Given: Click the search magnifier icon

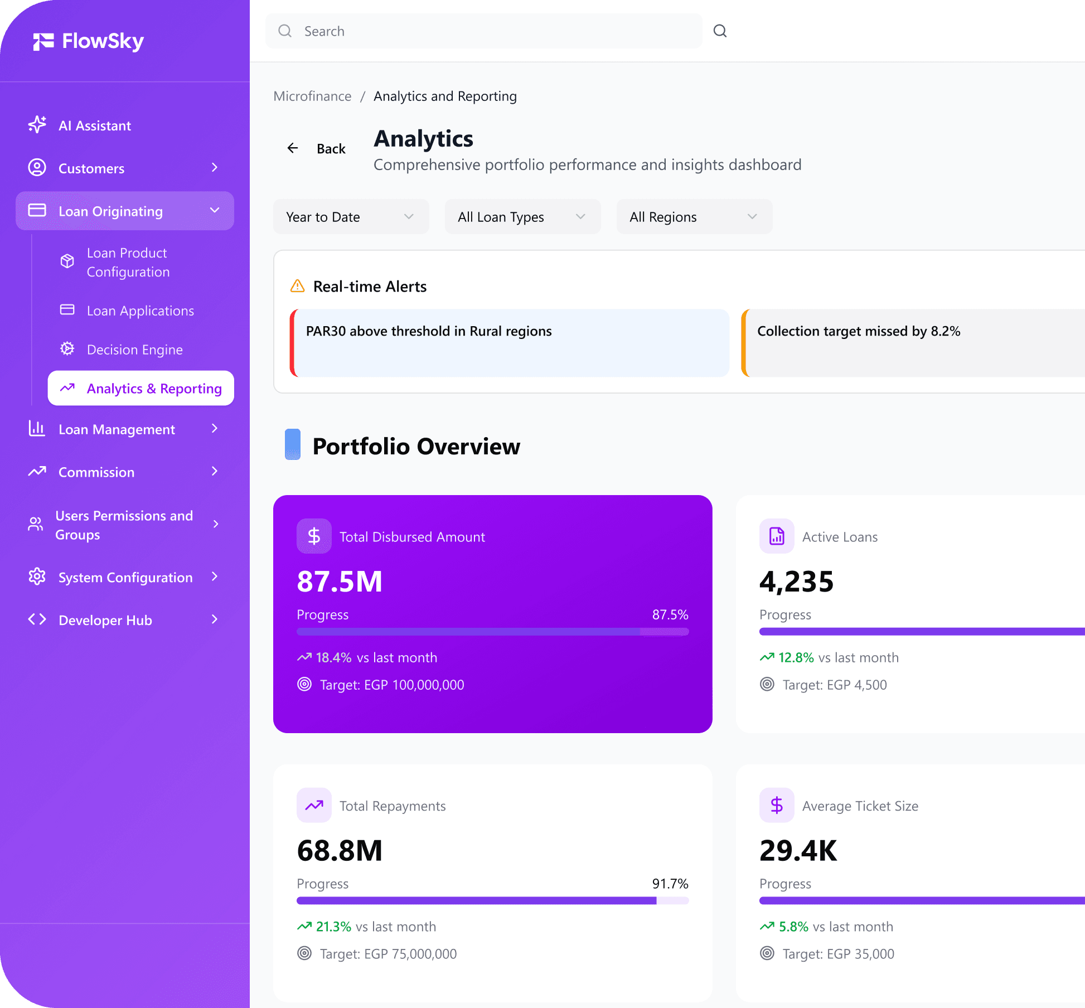Looking at the screenshot, I should point(720,31).
